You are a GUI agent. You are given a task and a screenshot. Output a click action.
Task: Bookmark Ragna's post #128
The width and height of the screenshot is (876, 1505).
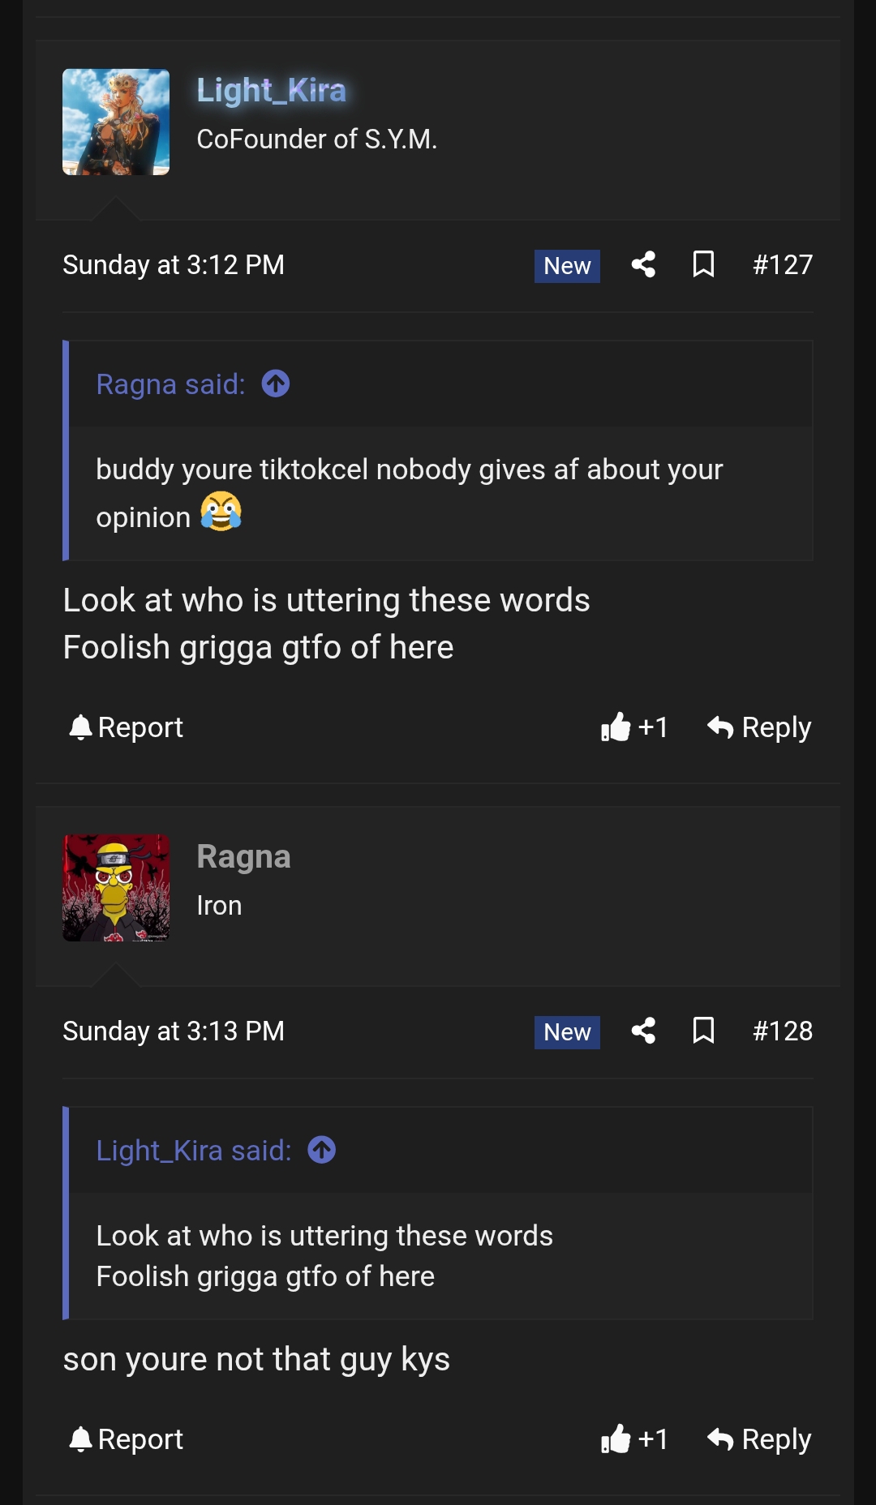(702, 1031)
